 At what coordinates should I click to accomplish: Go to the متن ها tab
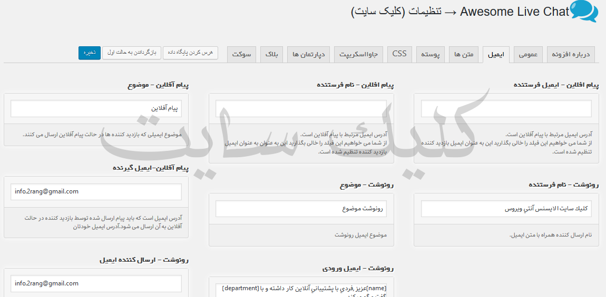464,54
